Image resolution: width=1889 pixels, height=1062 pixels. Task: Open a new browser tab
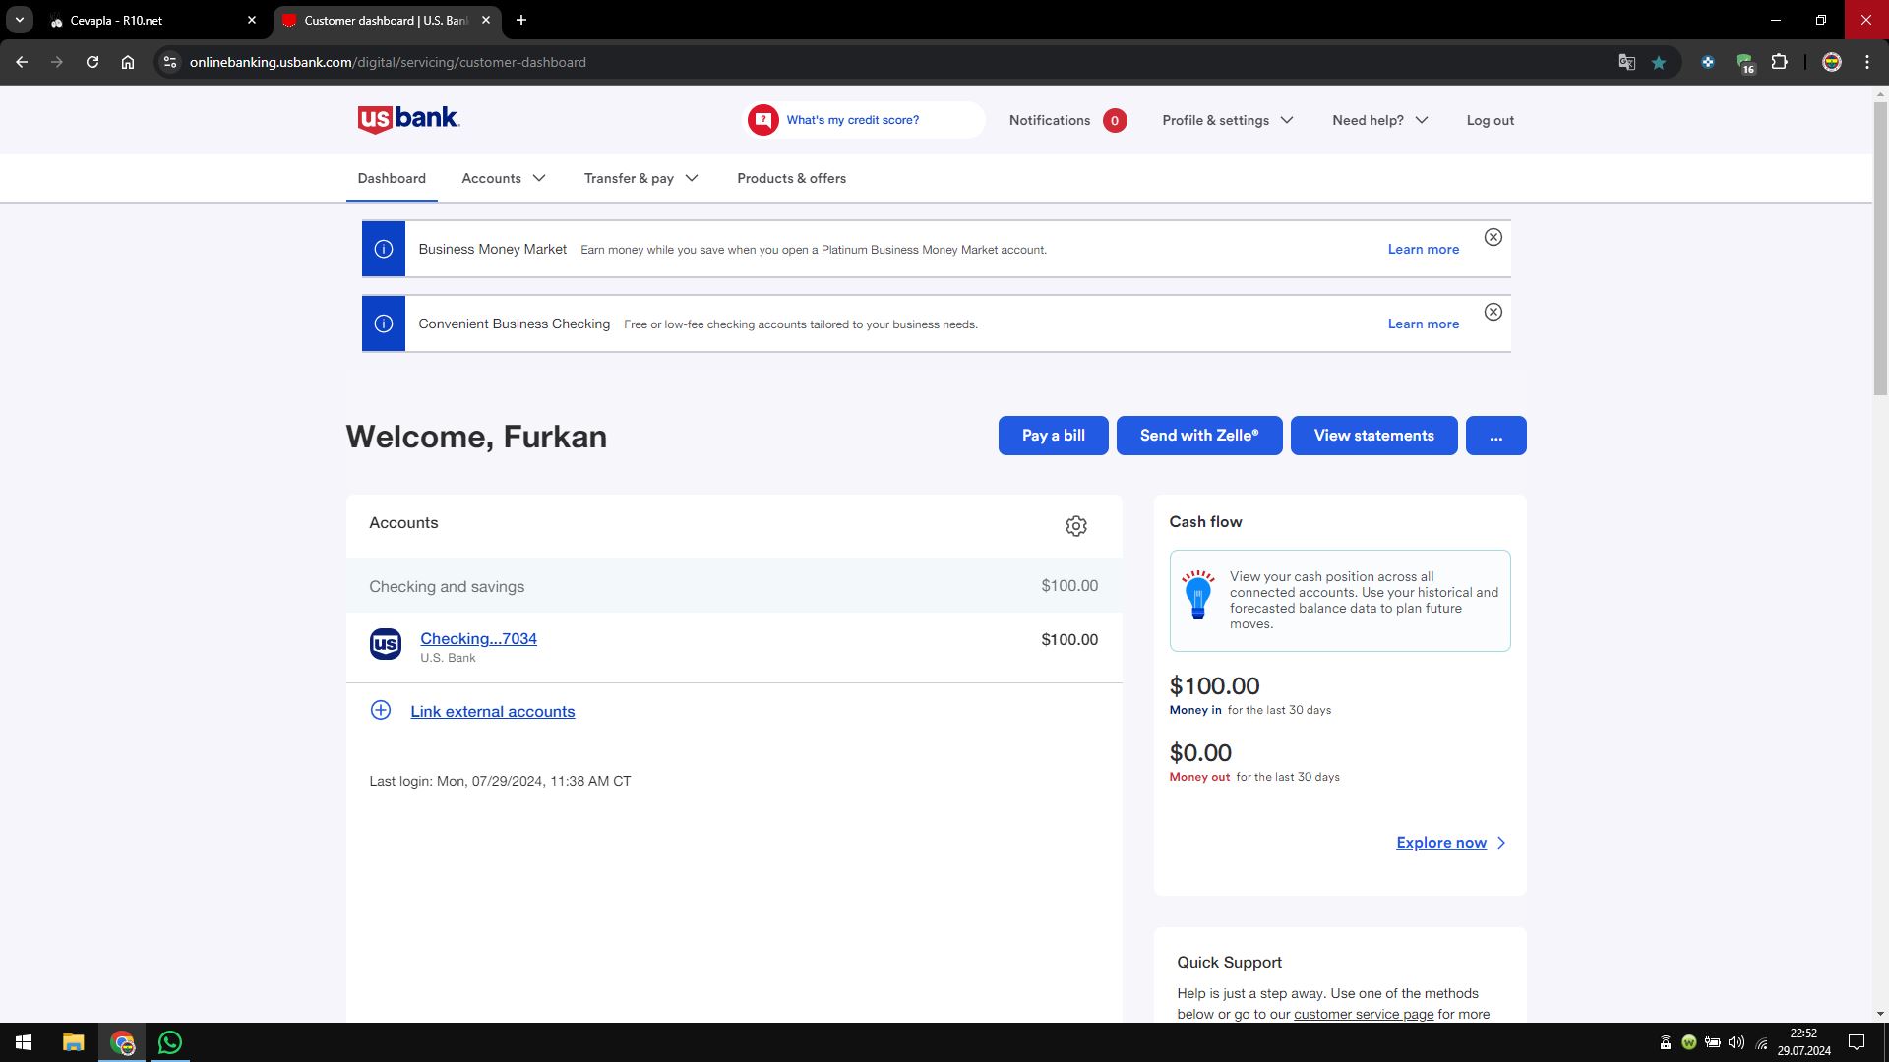[x=521, y=20]
